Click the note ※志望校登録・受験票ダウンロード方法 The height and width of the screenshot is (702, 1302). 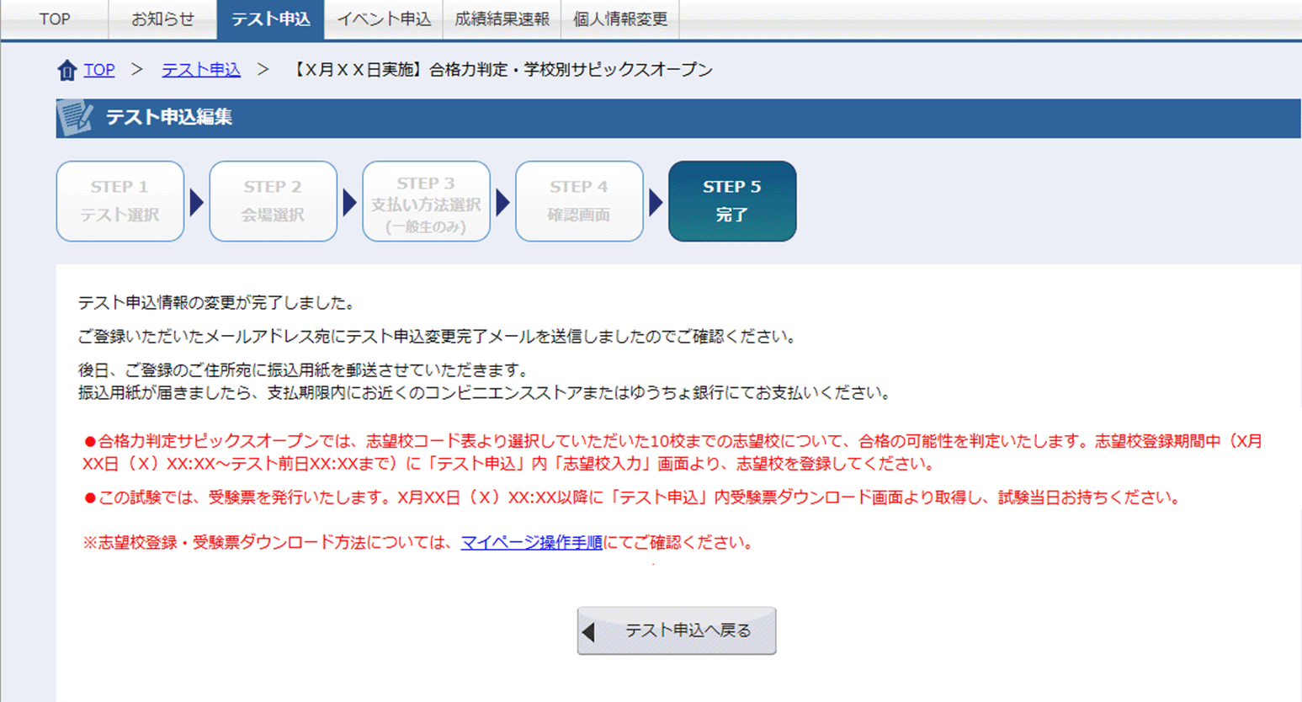coord(417,543)
